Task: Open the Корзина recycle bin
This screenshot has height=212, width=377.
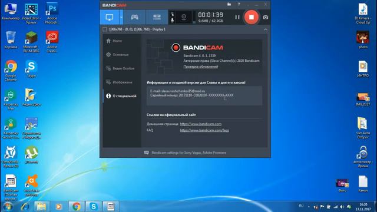Action: pos(11,40)
